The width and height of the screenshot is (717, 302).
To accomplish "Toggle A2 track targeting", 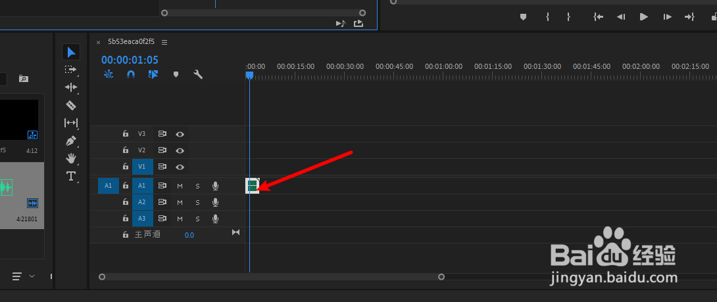I will [x=142, y=202].
